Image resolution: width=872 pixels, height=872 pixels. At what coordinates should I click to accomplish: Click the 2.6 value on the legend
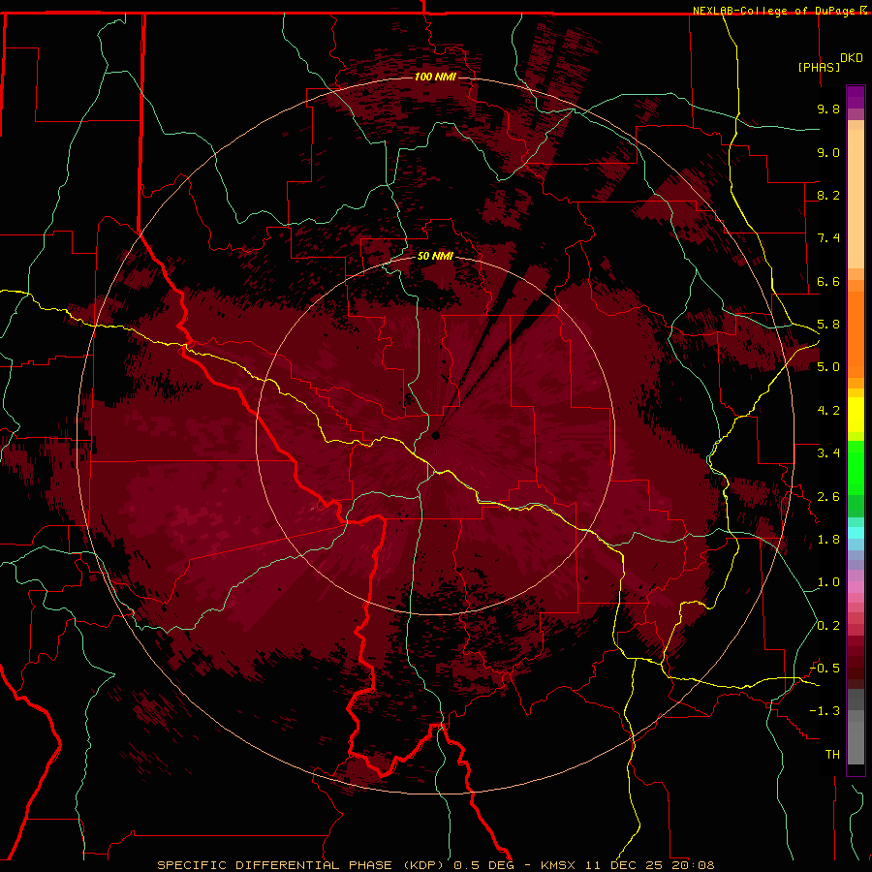tap(828, 497)
